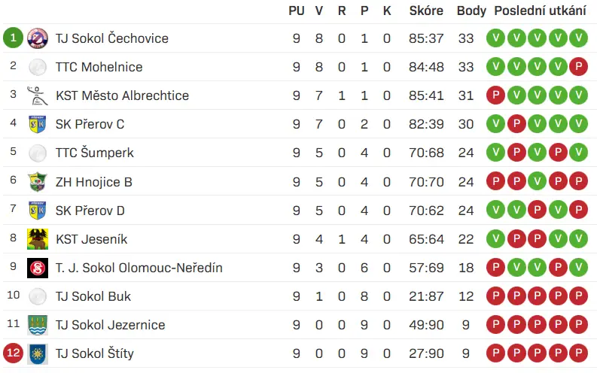Click KST Jeseník bear logo
The height and width of the screenshot is (373, 597).
[38, 239]
